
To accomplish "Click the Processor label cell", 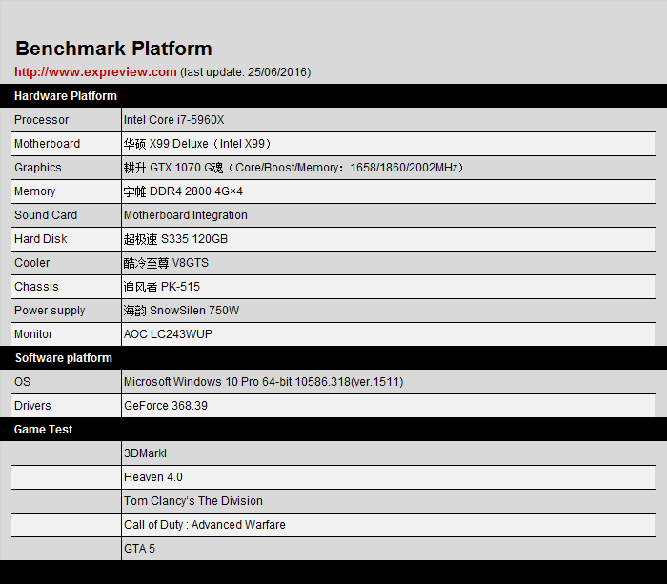I will [x=66, y=120].
